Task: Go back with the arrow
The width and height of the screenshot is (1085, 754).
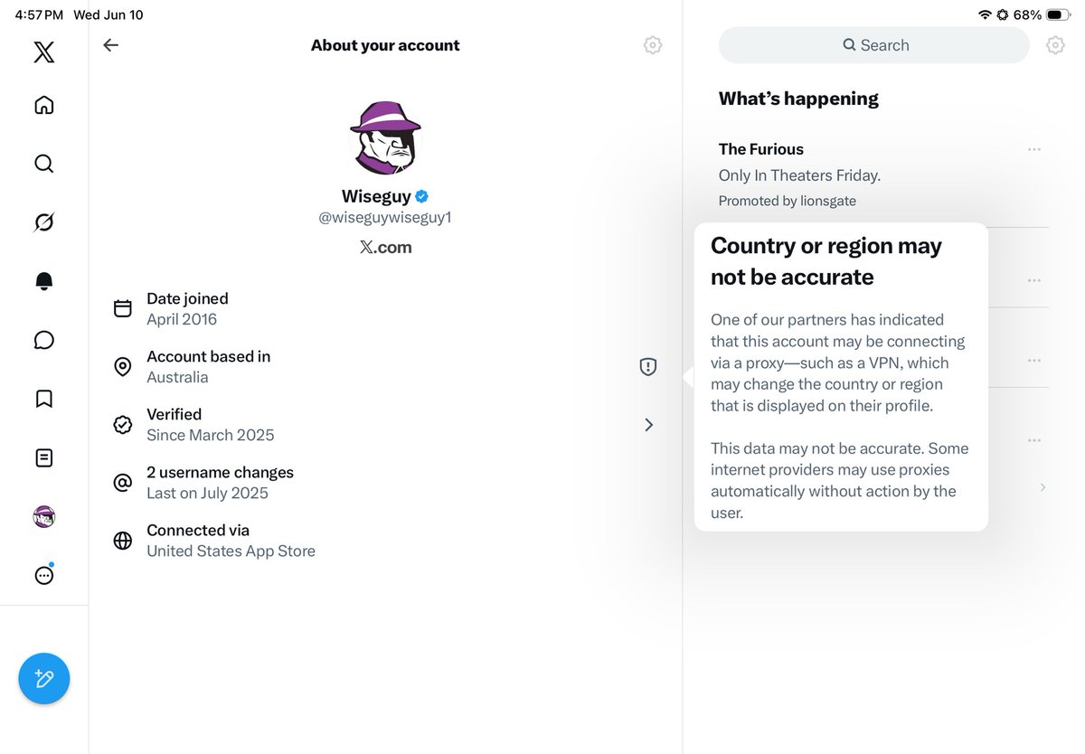Action: (x=110, y=45)
